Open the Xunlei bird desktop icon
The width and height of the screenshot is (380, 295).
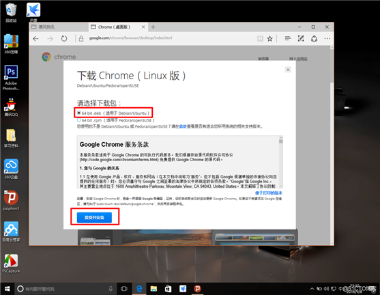tap(33, 12)
